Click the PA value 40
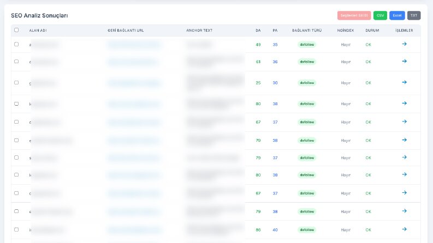Image resolution: width=433 pixels, height=243 pixels. 275,230
